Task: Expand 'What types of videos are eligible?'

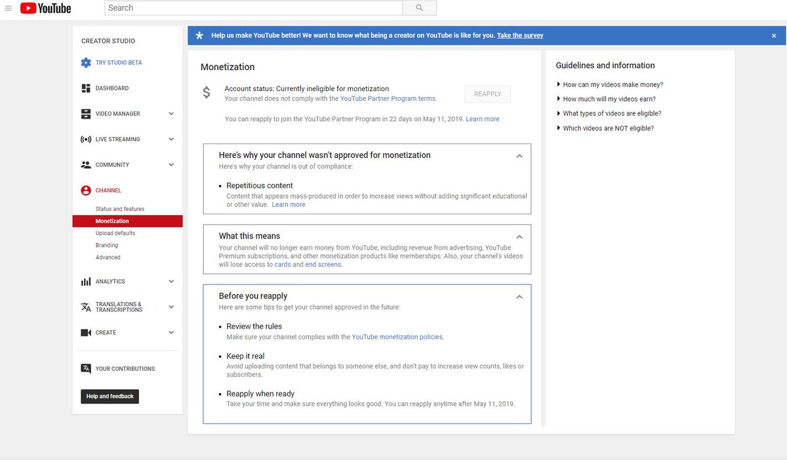Action: tap(609, 113)
